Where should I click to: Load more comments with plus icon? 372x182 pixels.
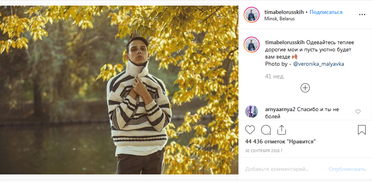pyautogui.click(x=305, y=88)
